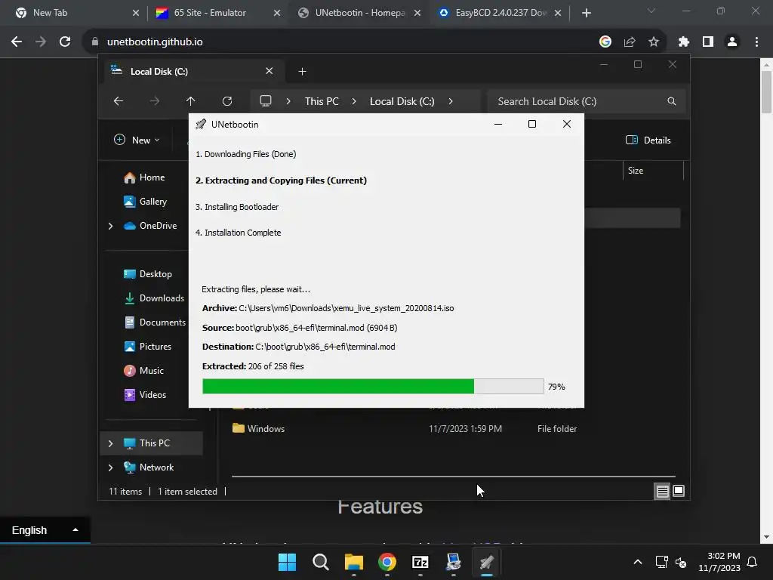Open new Chrome tab with plus

click(586, 14)
